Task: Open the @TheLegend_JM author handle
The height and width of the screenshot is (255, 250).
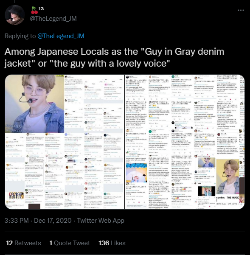Action: [x=53, y=19]
